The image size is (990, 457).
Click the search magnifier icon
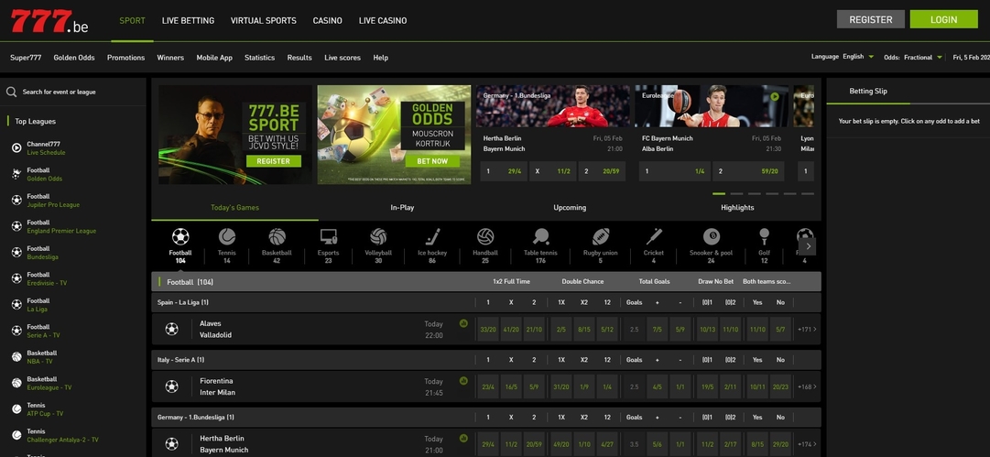point(11,92)
